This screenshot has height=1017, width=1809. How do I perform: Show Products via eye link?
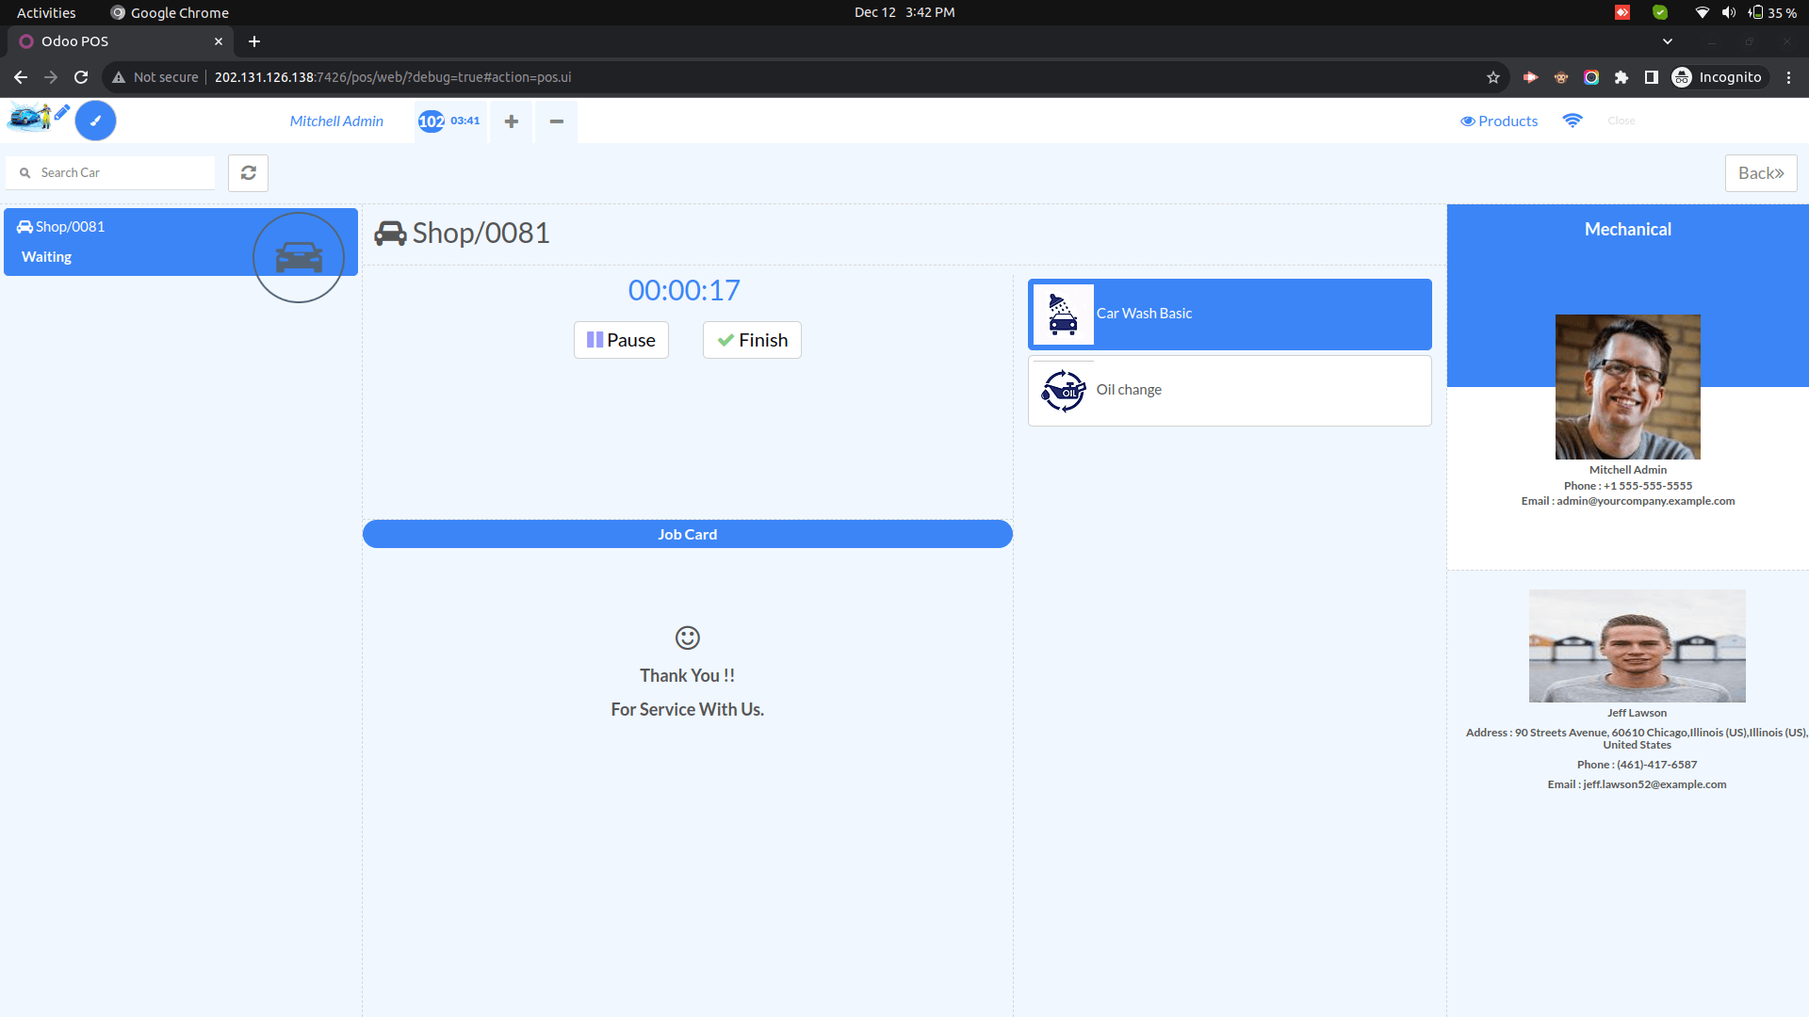[x=1498, y=121]
